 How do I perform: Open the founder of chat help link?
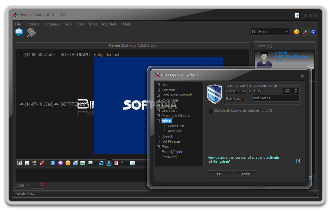[243, 159]
